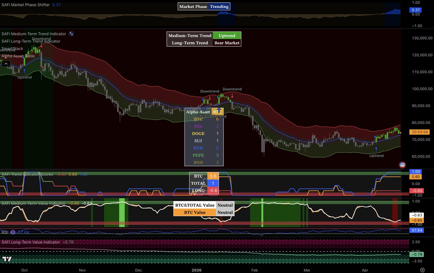Click SAFi Long-Term Value Indicator label
This screenshot has width=434, height=273.
(31, 242)
